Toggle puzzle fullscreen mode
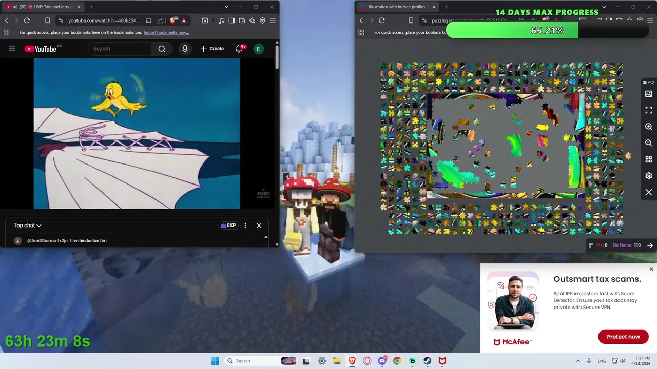The height and width of the screenshot is (369, 657). pyautogui.click(x=649, y=110)
